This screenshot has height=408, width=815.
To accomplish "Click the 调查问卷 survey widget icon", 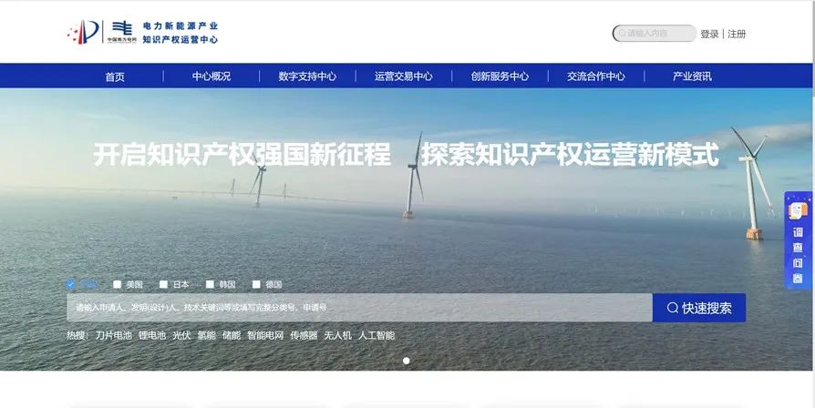I will [x=798, y=240].
